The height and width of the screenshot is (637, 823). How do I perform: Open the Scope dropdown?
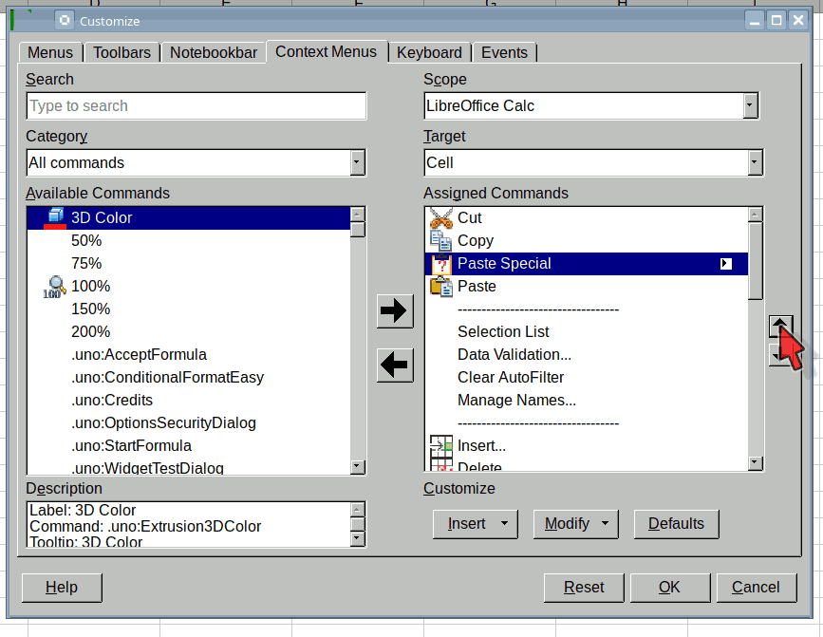pyautogui.click(x=750, y=105)
